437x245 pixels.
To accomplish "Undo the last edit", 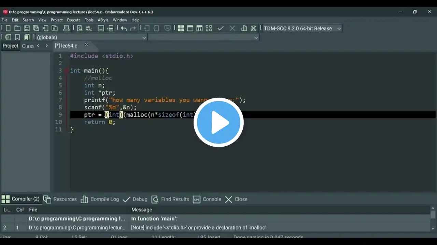I will 124,28.
